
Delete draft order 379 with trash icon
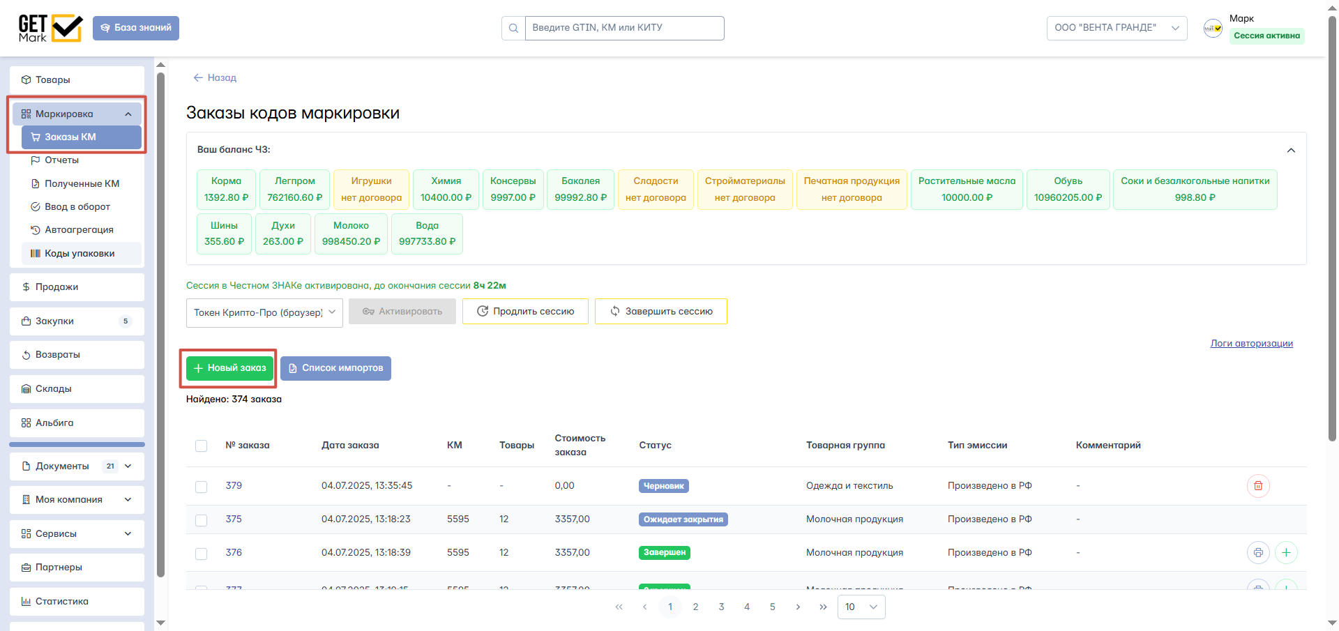(x=1258, y=486)
